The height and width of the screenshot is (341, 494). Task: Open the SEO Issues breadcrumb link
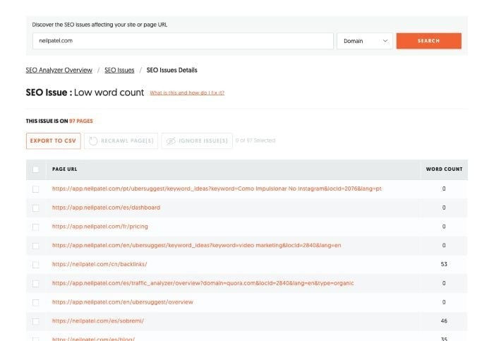tap(119, 70)
